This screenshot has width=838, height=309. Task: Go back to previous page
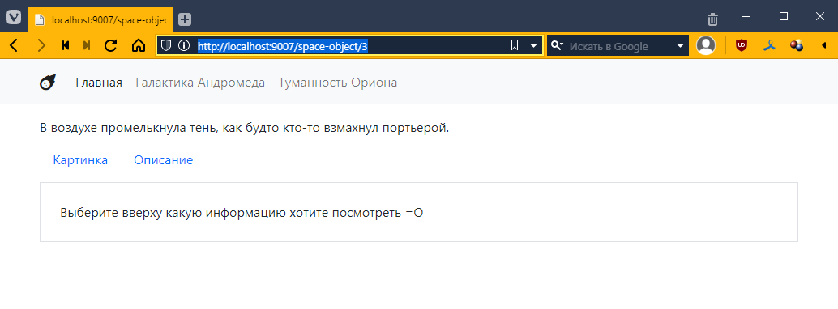coord(14,45)
